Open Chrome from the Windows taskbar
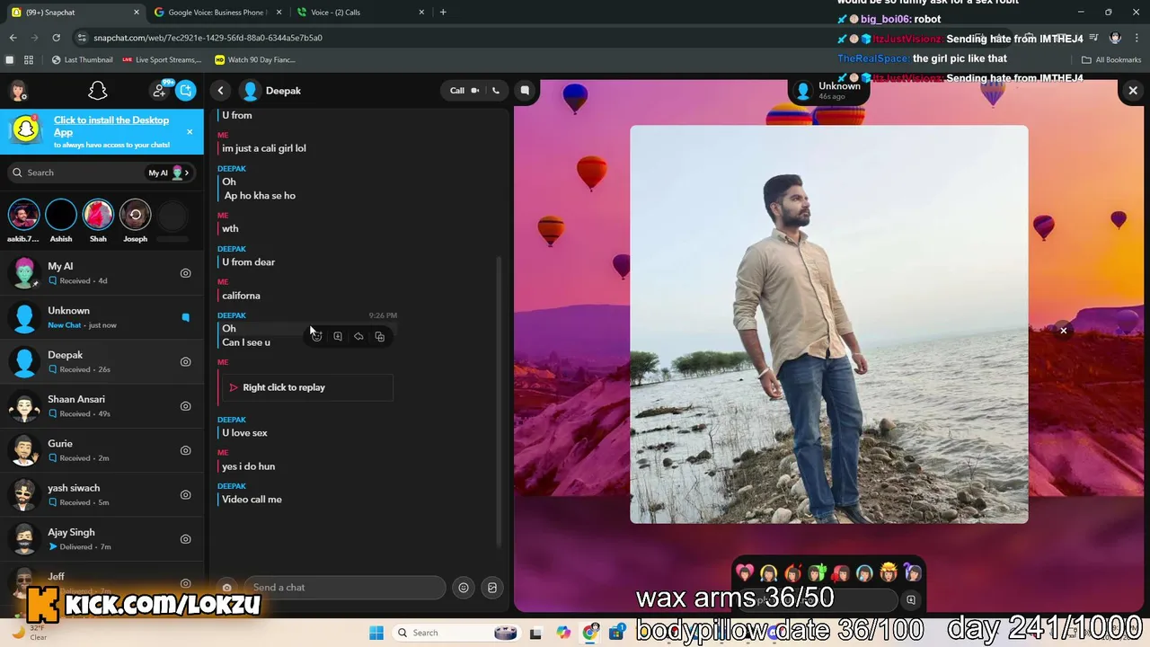Screen dimensions: 1150x647 click(x=590, y=633)
